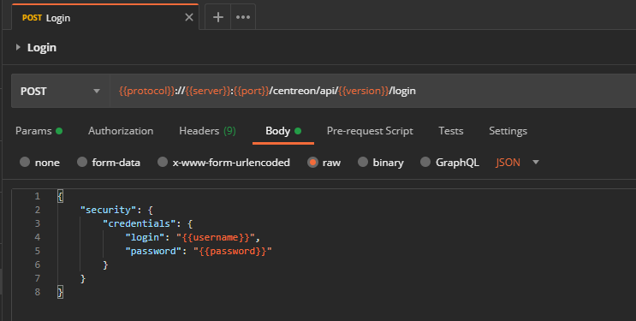Select the none body type radio
The image size is (636, 321).
(39, 163)
